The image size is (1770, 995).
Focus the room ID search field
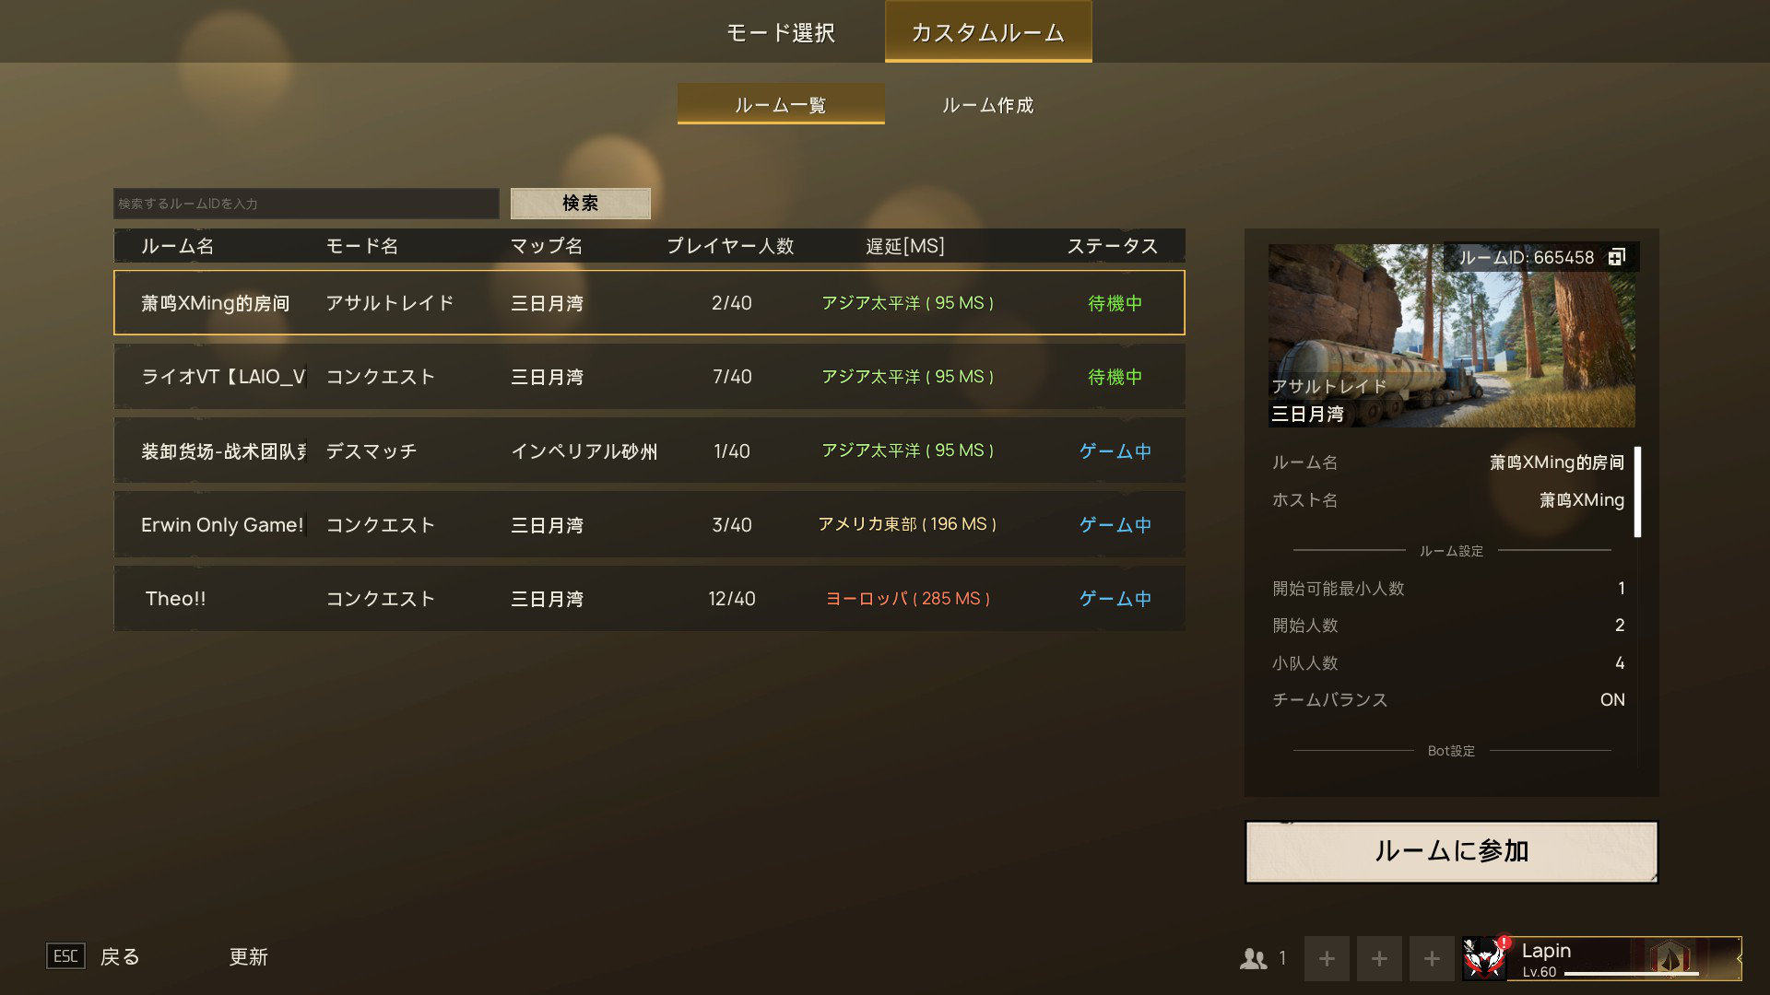tap(306, 204)
